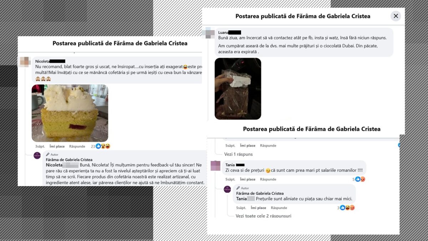Viewport: 428px width, 241px height.
Task: Reply to Tania's comment via Răspunde
Action: [268, 179]
